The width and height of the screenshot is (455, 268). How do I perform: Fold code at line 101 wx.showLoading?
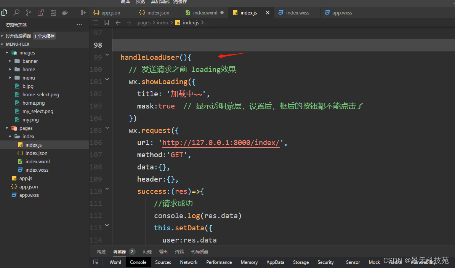click(x=107, y=79)
